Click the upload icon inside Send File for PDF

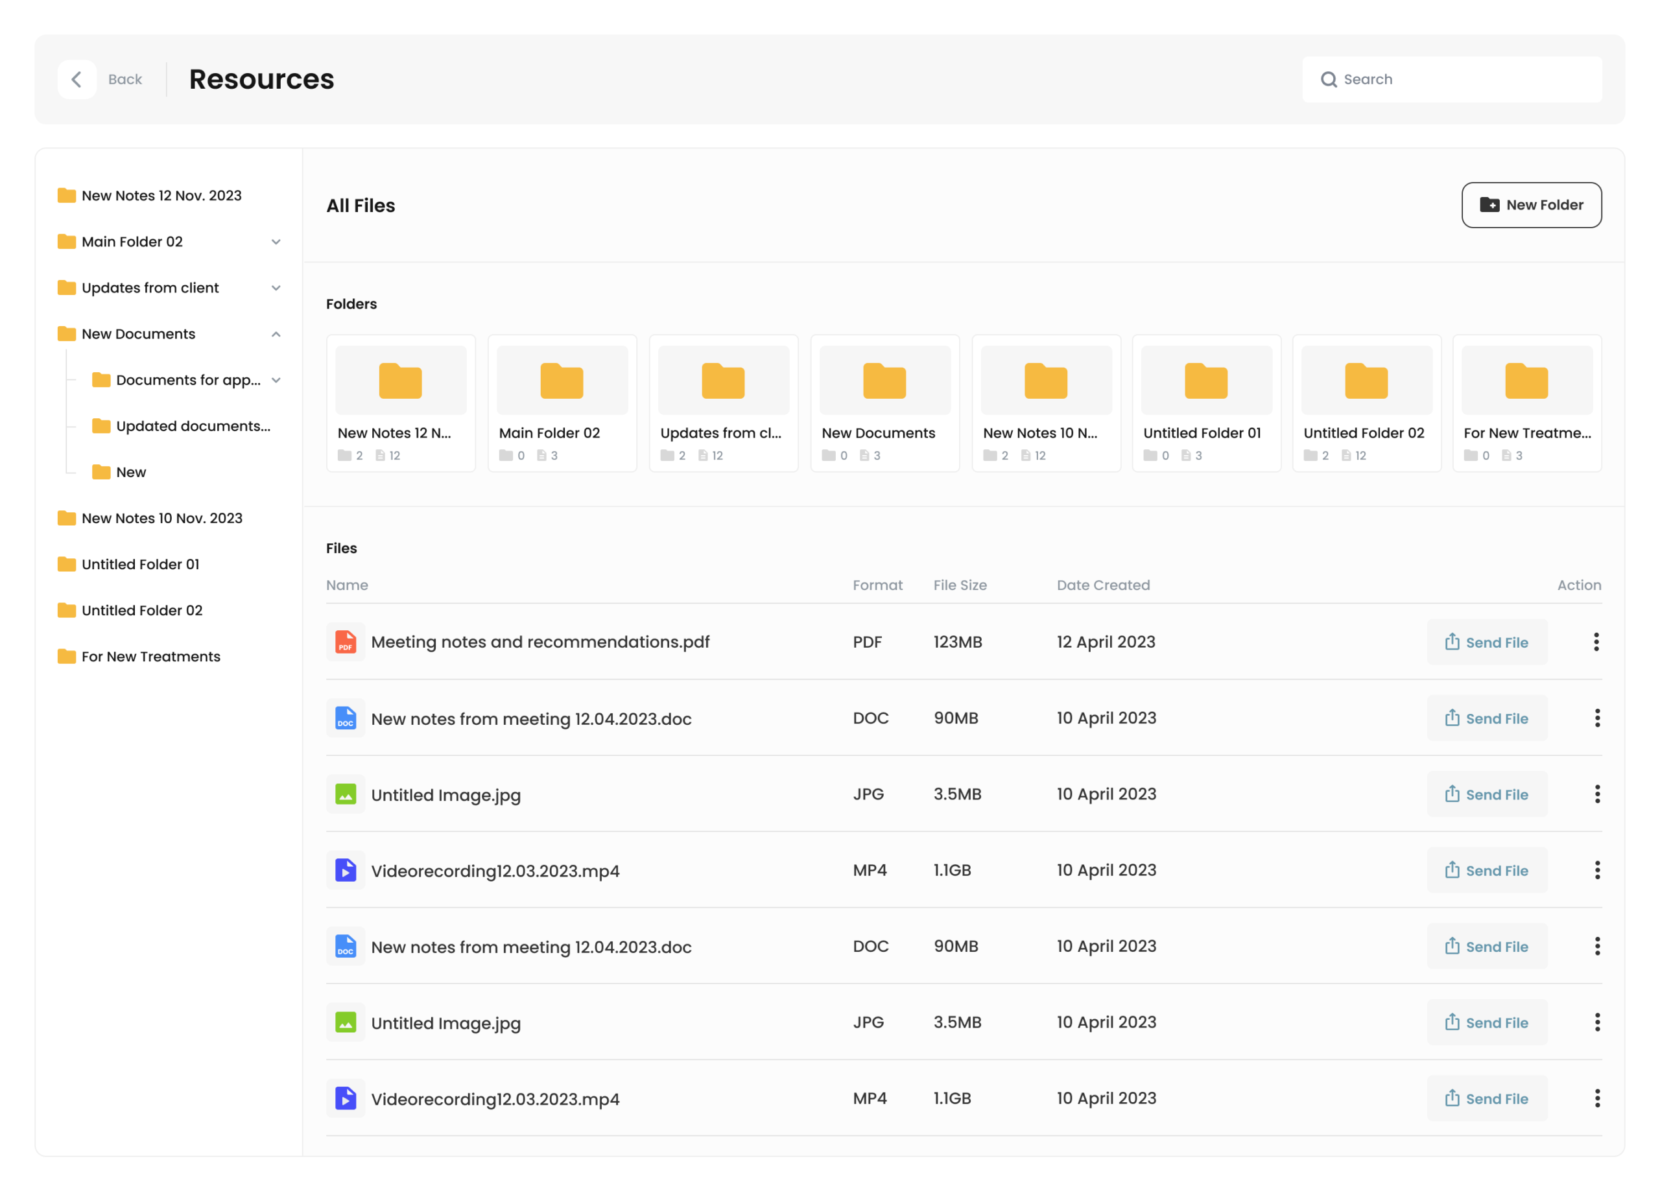tap(1452, 642)
